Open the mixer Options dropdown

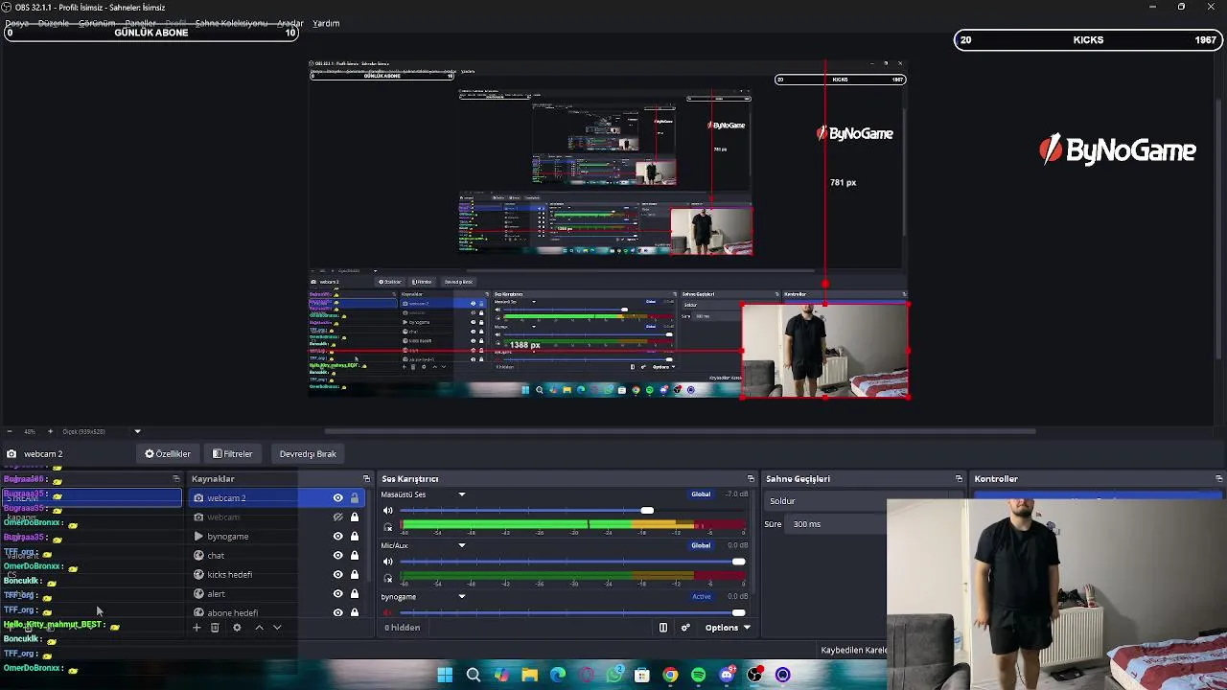click(728, 628)
